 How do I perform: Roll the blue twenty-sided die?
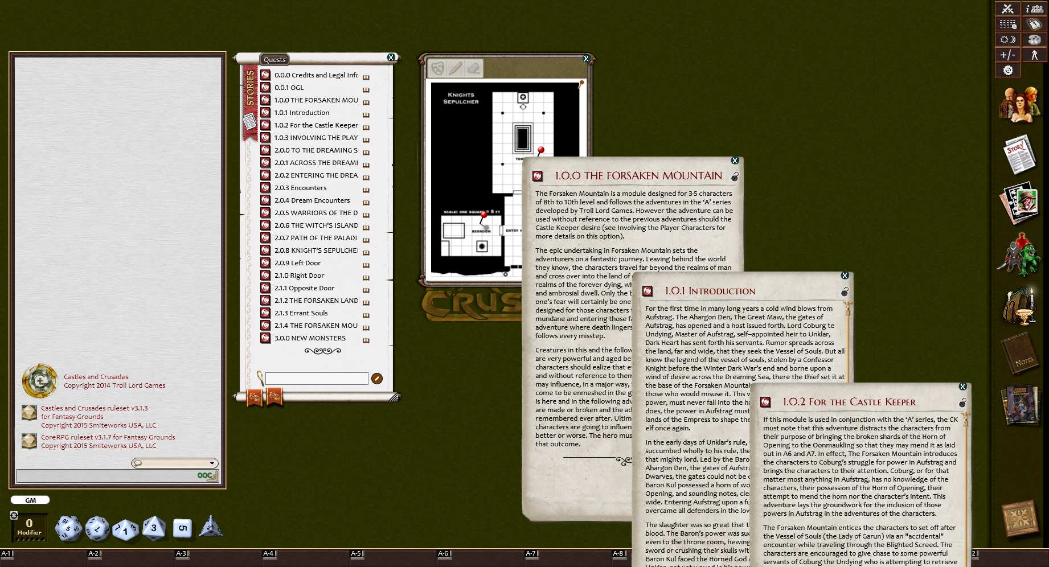68,528
